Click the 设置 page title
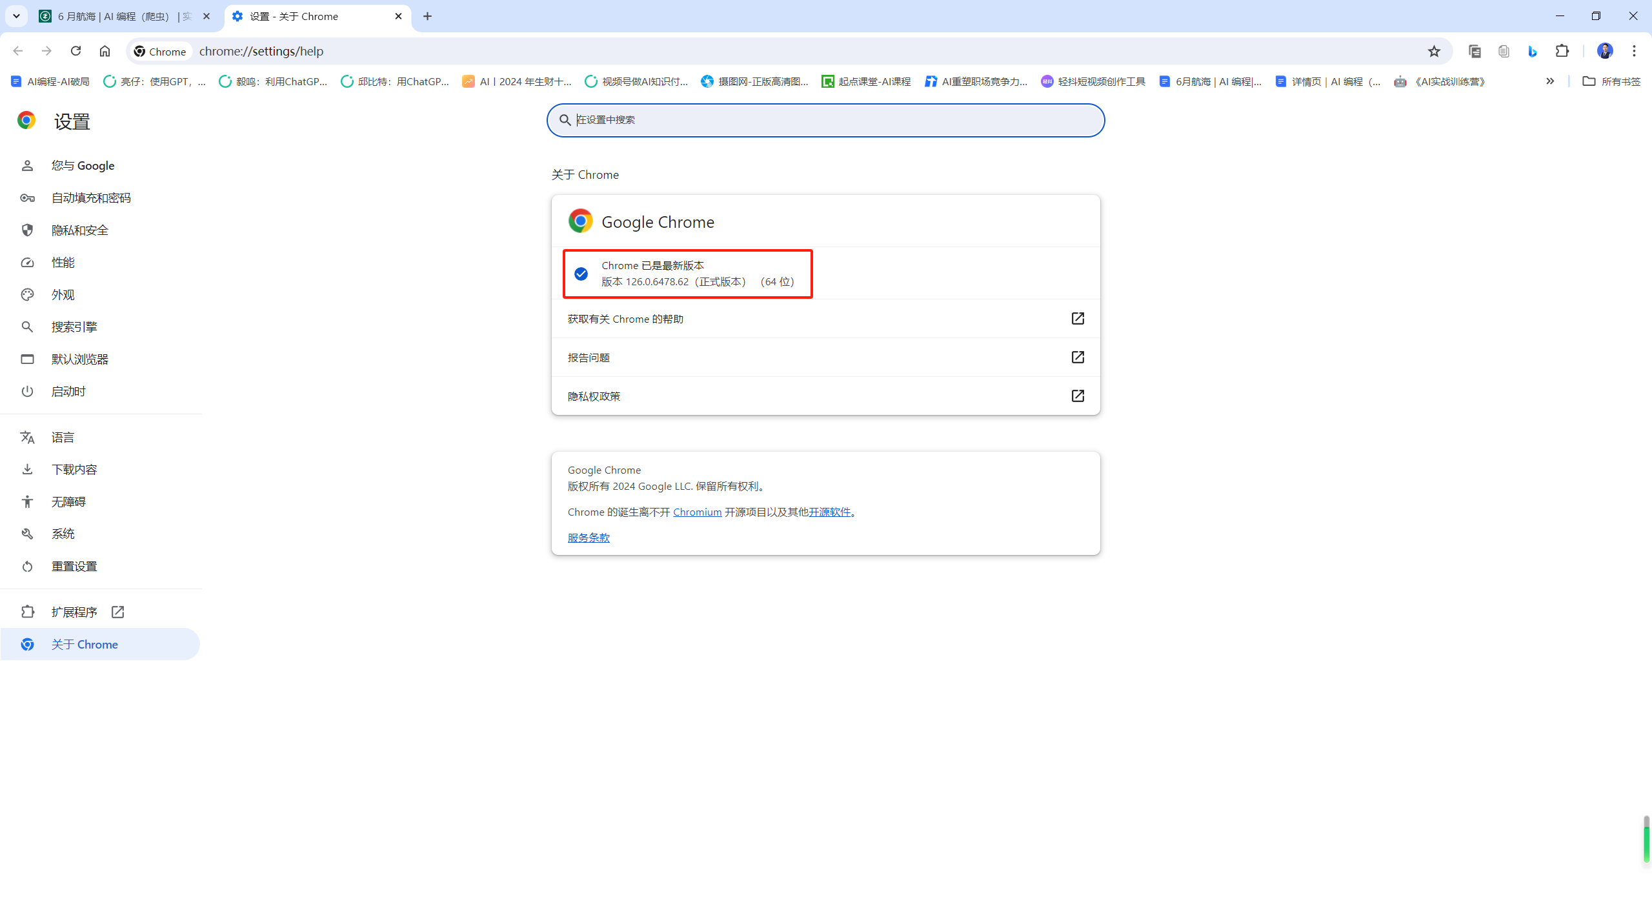 coord(72,121)
